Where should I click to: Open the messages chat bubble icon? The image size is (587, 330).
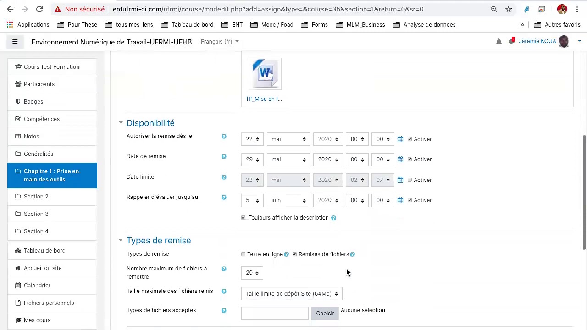(512, 41)
